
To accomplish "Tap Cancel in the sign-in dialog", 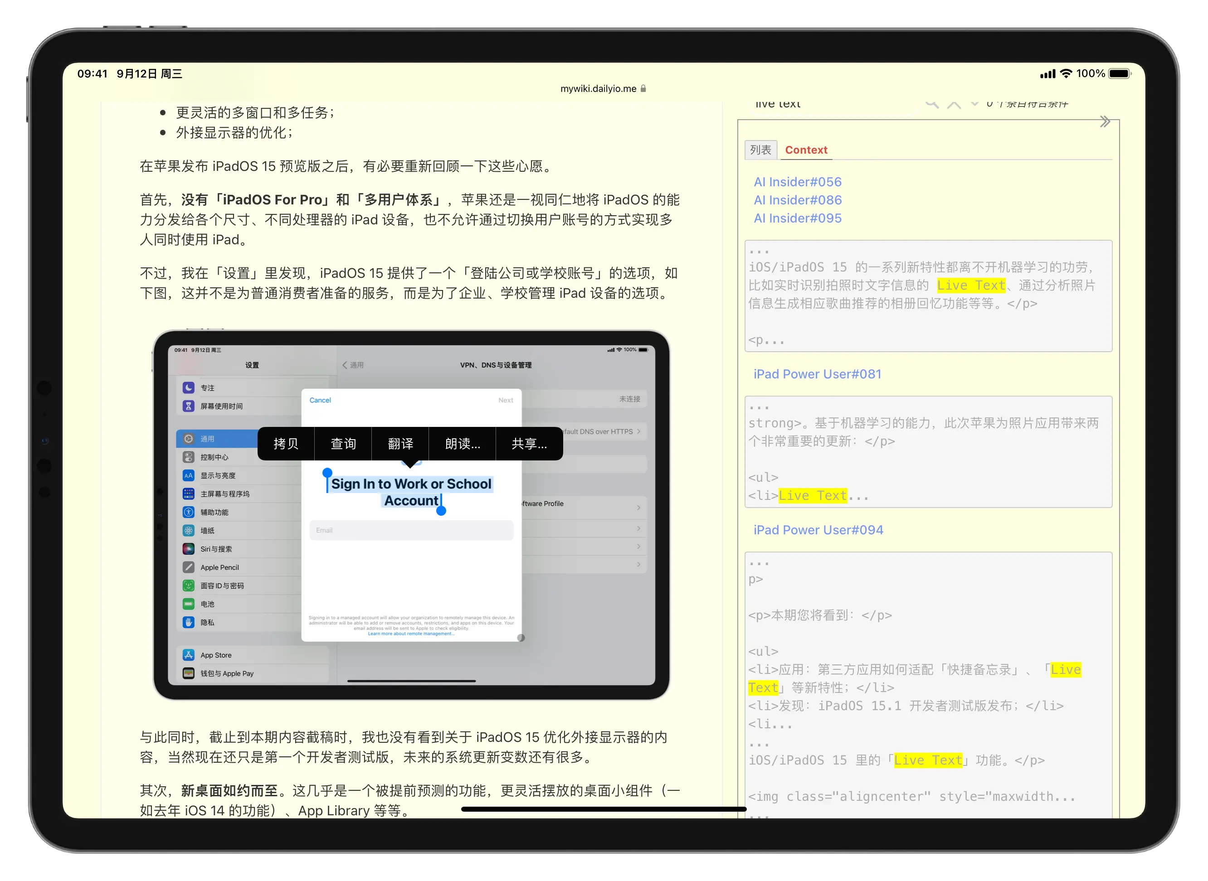I will click(320, 400).
